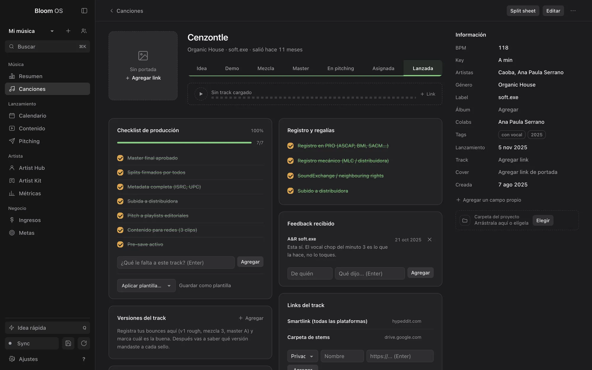Uncheck Registro en PRO item

pyautogui.click(x=290, y=146)
